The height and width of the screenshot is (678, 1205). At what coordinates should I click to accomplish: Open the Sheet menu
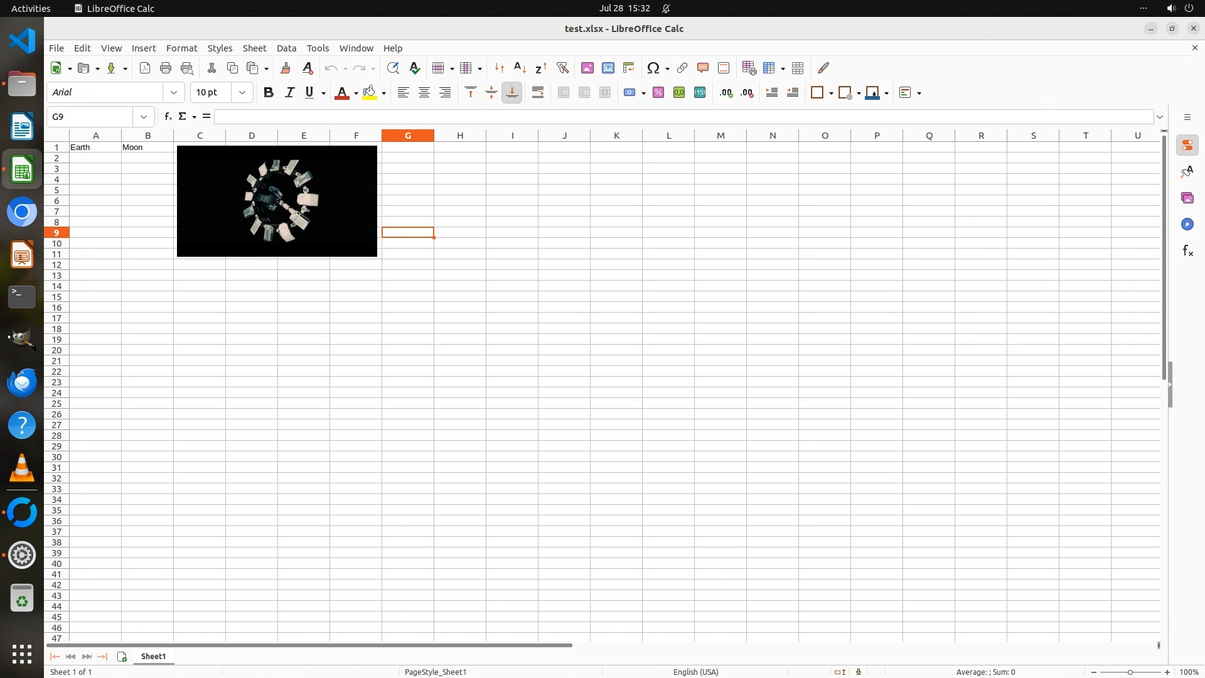coord(254,48)
